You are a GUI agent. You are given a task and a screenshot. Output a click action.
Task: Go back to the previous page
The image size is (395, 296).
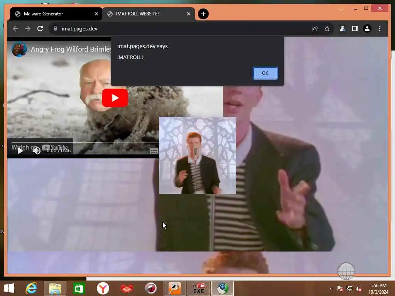(x=15, y=29)
